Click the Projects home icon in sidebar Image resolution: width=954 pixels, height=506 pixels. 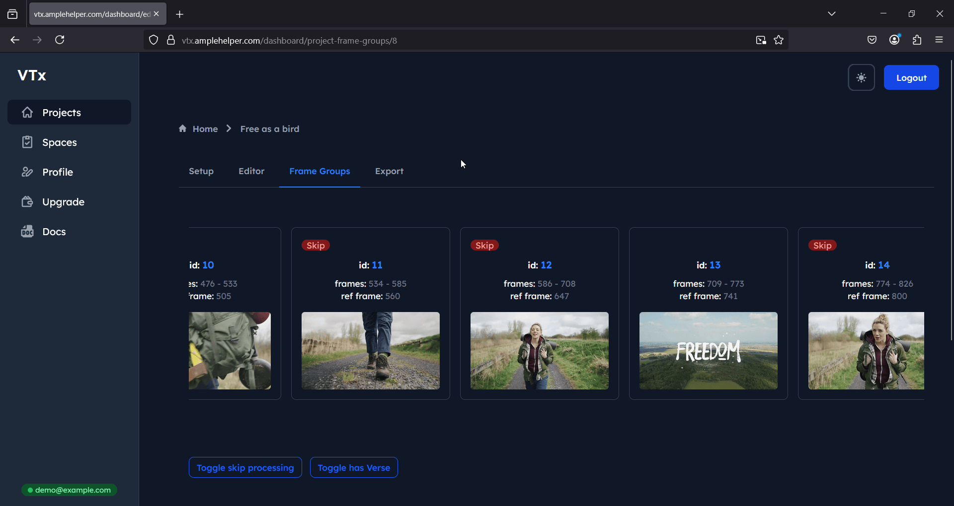click(x=27, y=113)
